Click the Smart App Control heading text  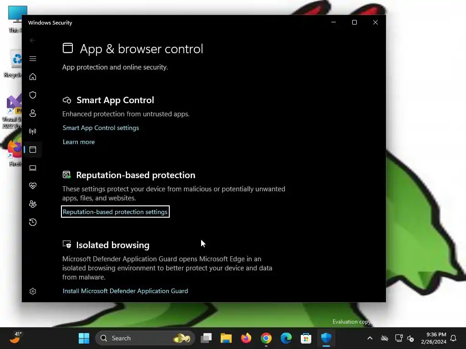coord(115,100)
